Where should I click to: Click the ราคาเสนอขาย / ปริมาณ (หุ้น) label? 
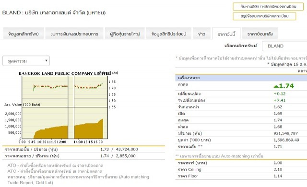pyautogui.click(x=32, y=156)
